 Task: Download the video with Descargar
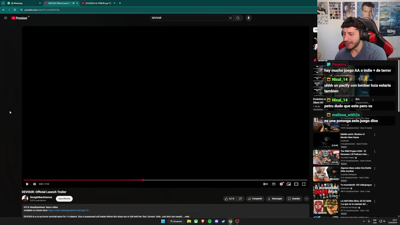pos(275,198)
